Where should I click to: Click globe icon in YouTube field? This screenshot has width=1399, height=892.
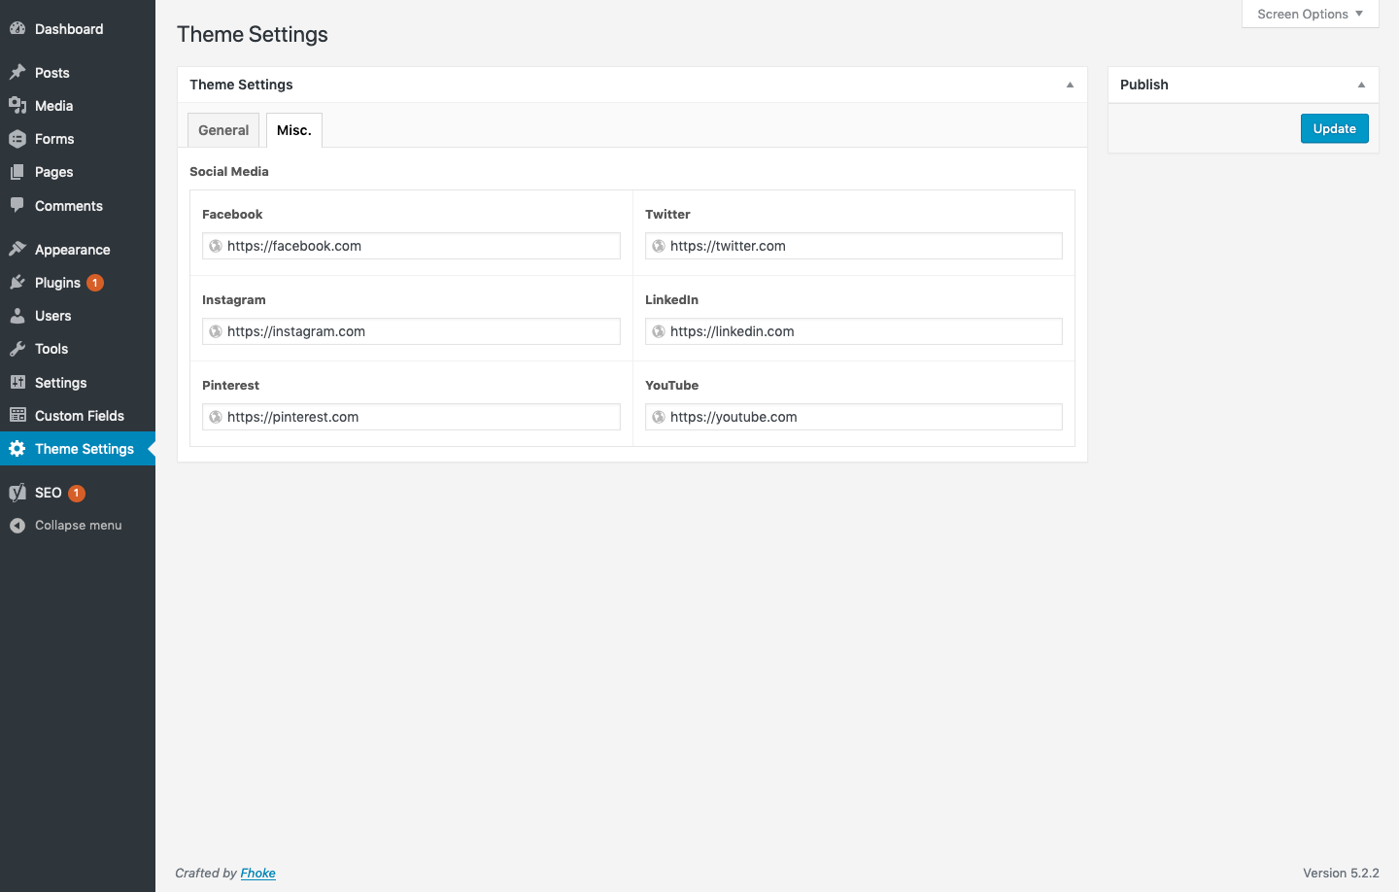[x=659, y=417]
